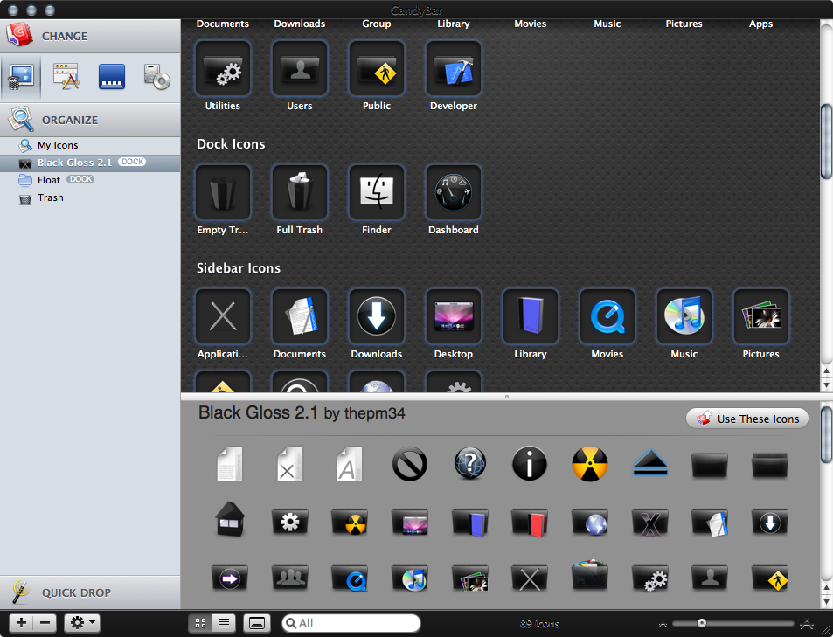Select the Movies sidebar icon
Screen dimensions: 833x637
(x=607, y=316)
